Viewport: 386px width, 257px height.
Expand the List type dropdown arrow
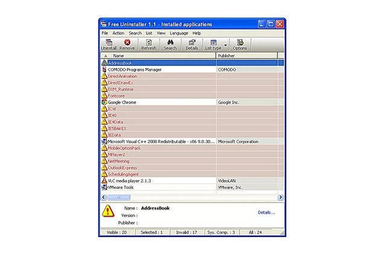tap(226, 45)
